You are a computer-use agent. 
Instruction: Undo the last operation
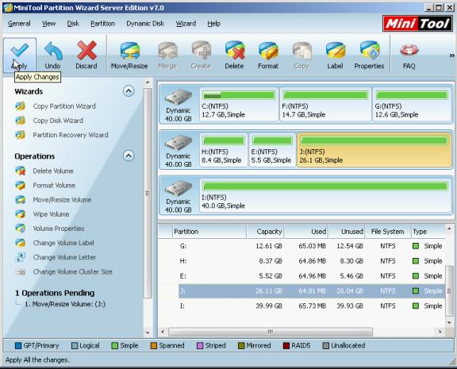point(52,56)
